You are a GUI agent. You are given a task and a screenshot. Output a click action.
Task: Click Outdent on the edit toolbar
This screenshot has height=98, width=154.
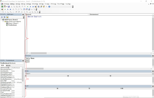click(19, 12)
